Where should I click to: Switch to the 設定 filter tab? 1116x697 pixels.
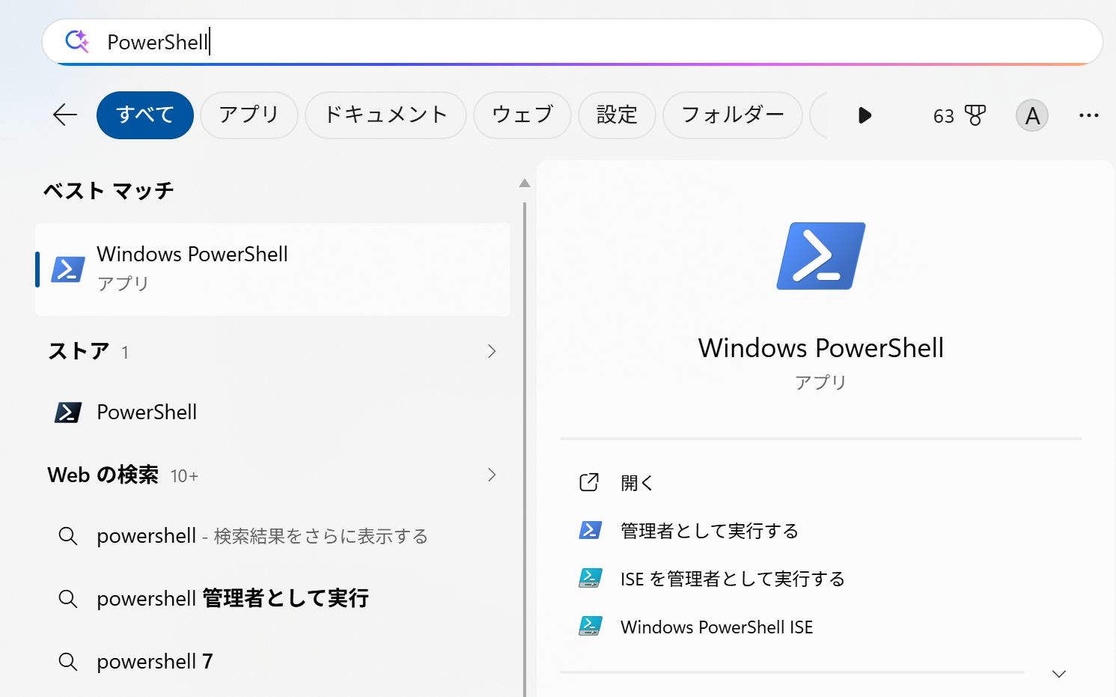tap(617, 115)
